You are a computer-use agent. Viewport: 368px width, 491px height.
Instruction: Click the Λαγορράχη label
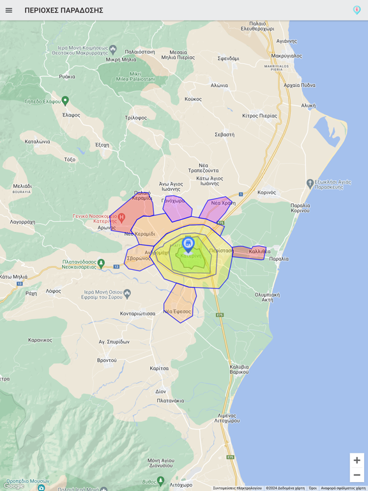click(x=22, y=222)
